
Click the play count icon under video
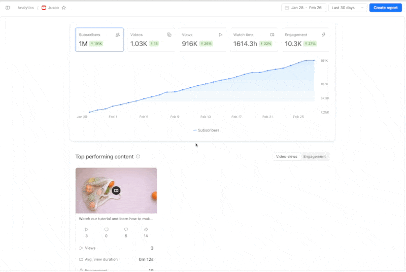(86, 229)
